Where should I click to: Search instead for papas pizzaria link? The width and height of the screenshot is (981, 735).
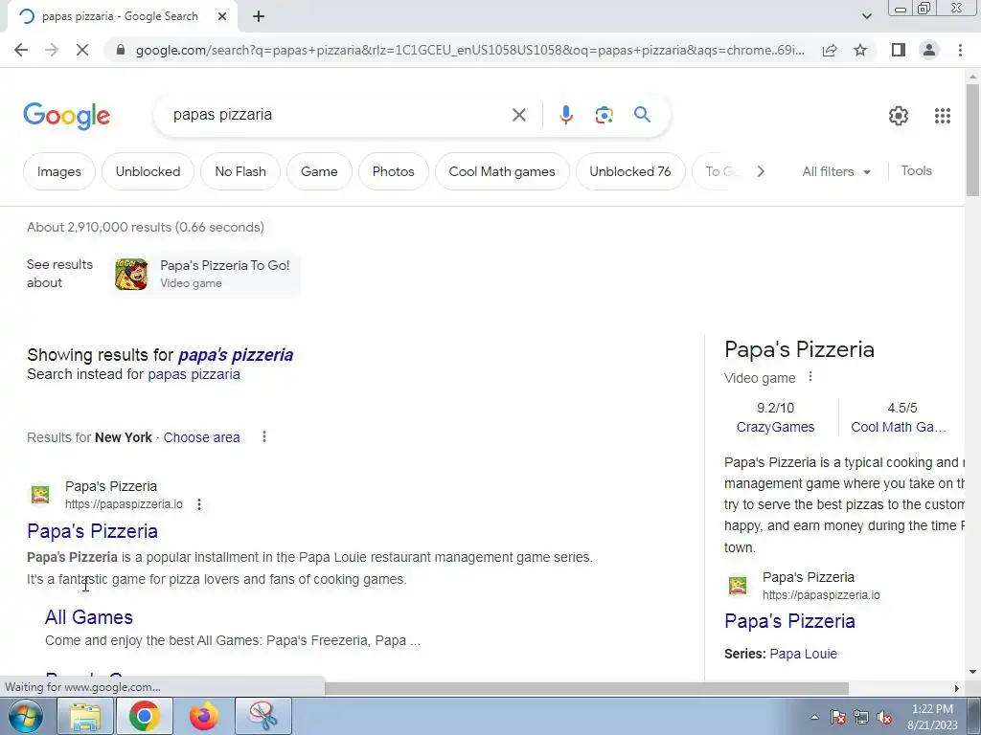click(x=194, y=374)
